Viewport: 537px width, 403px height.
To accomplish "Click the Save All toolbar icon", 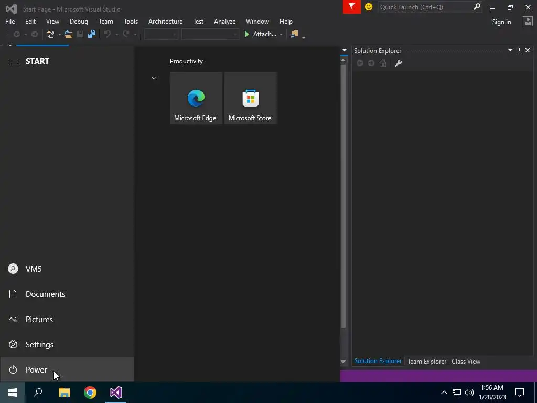I will (x=92, y=34).
